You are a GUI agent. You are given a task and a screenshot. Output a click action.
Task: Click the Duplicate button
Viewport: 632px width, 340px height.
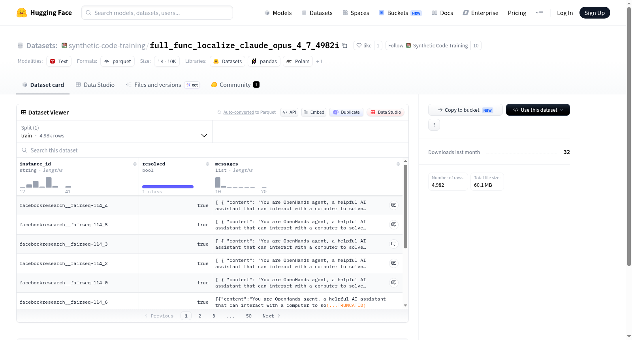pyautogui.click(x=346, y=112)
